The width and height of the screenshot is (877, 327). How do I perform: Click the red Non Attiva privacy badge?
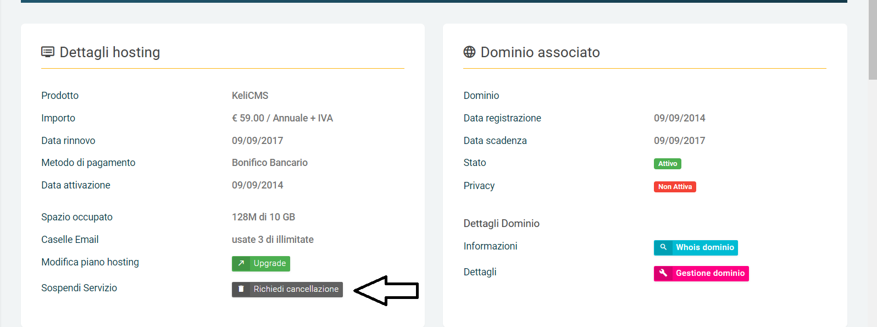coord(675,187)
